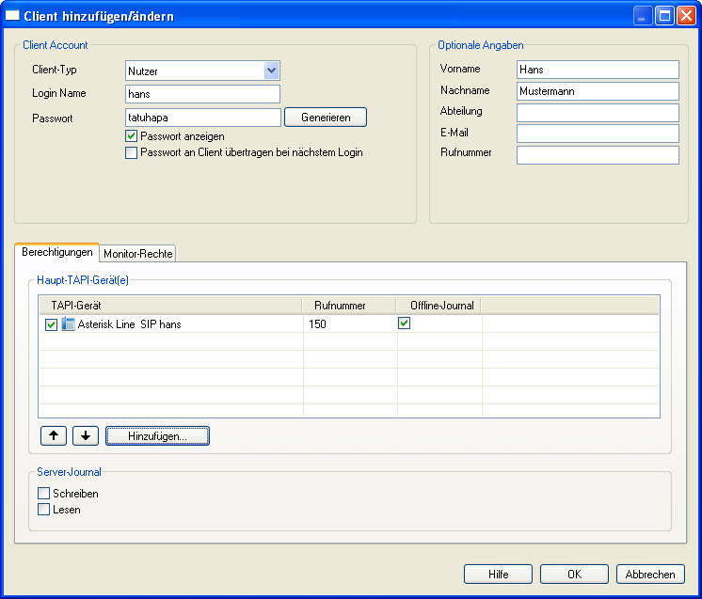Click the Generieren password button
The image size is (702, 599).
coord(326,118)
